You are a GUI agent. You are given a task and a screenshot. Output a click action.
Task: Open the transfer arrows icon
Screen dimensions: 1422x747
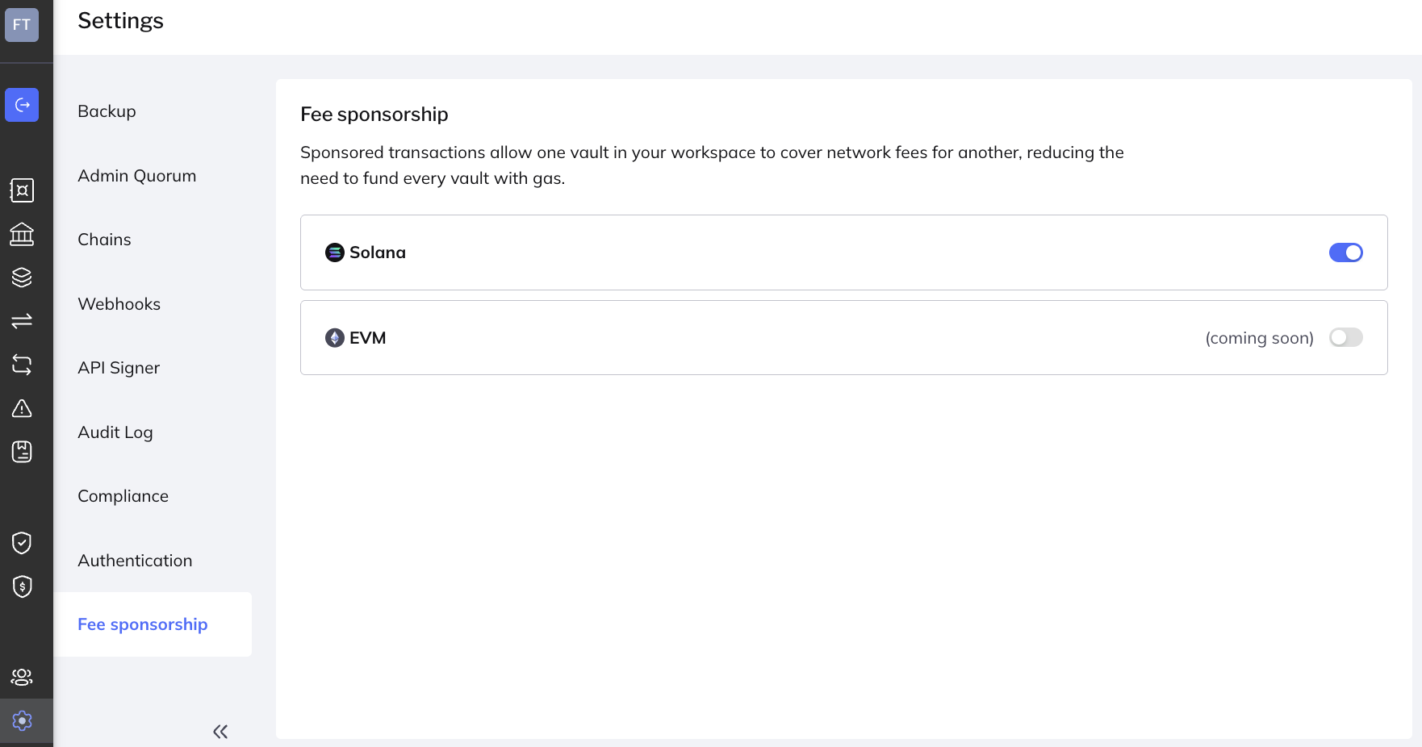[x=22, y=321]
